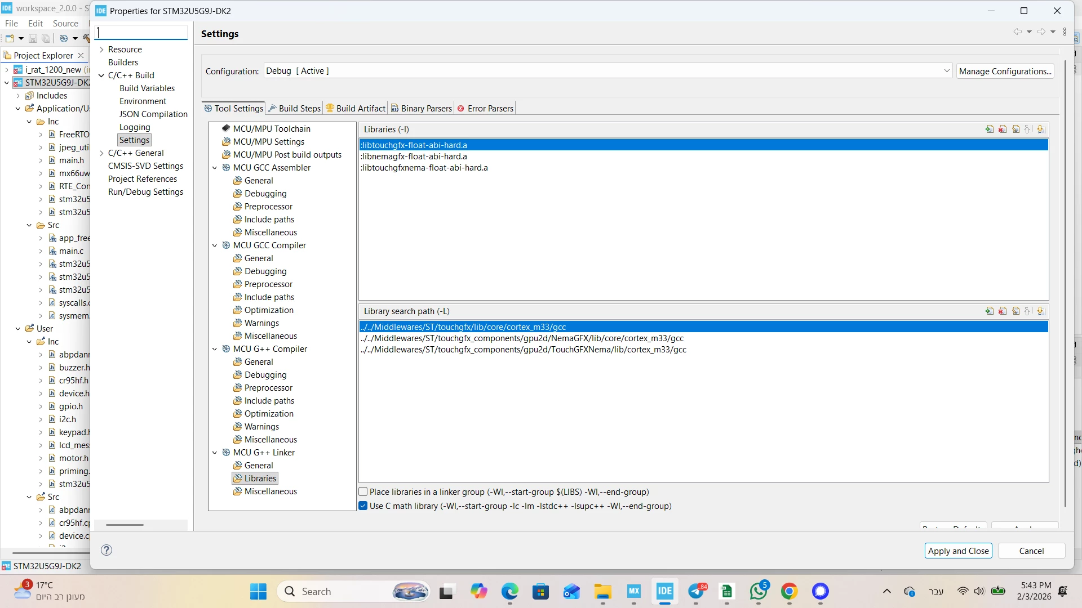Collapse the User folder in Project Explorer
The height and width of the screenshot is (608, 1082).
click(x=17, y=329)
